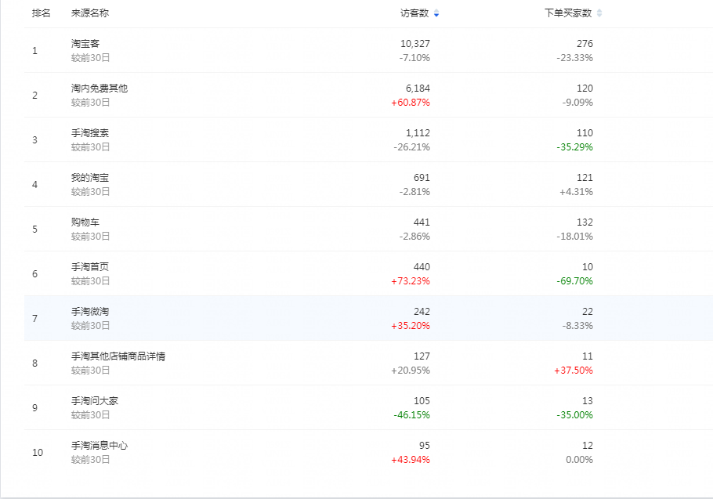Click the -35.29% buyer change
713x499 pixels.
575,146
